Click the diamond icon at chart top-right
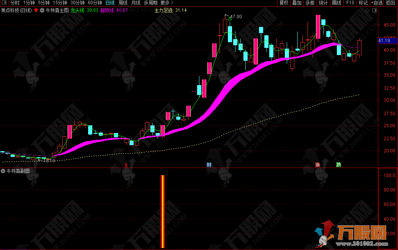Viewport: 398px width, 250px height. [367, 11]
